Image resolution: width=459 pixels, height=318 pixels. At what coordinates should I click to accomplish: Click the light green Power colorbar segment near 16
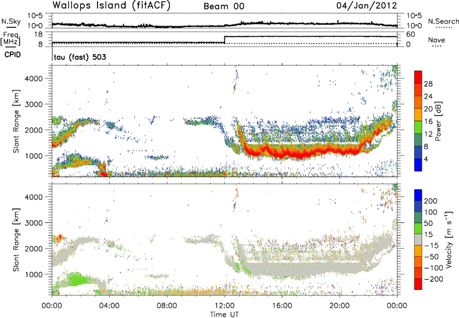[418, 127]
